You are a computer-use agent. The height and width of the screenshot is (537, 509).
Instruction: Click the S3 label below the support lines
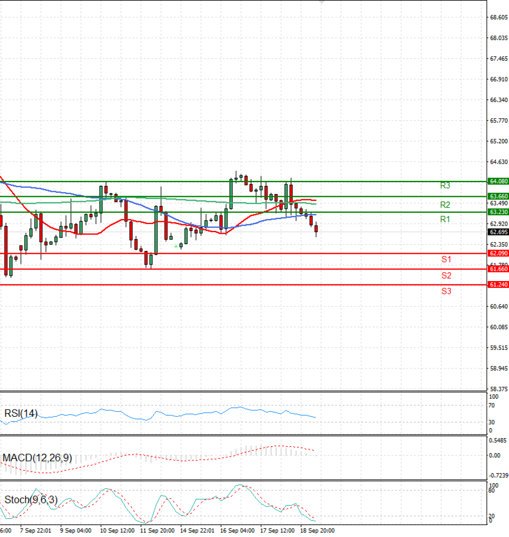445,291
